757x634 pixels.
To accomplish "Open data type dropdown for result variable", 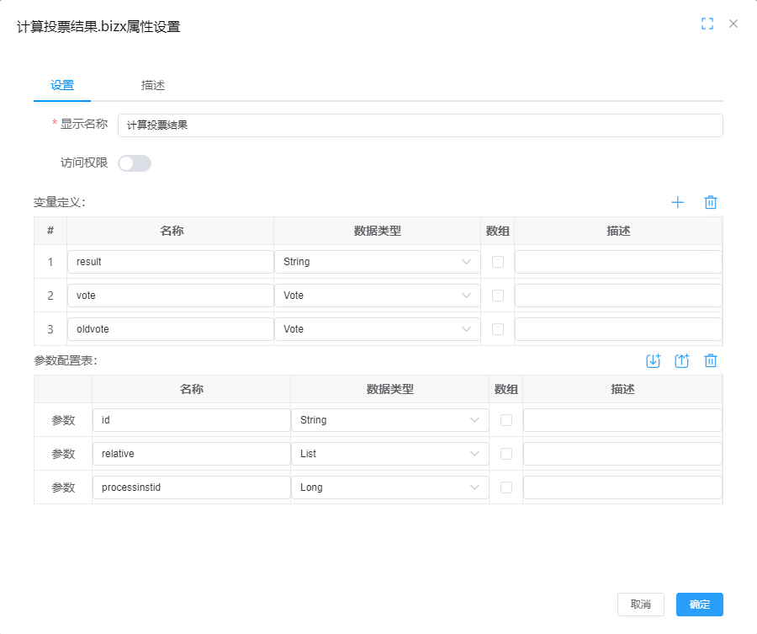I will tap(377, 262).
